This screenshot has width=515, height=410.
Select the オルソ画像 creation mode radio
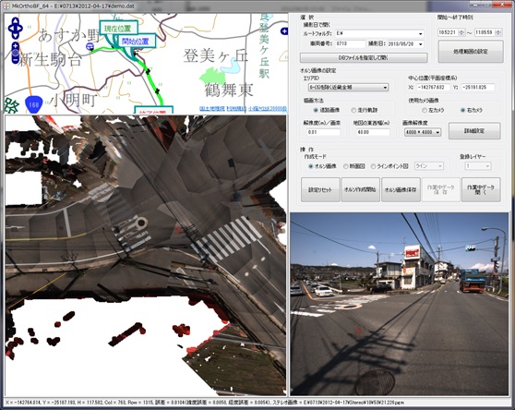pyautogui.click(x=311, y=166)
